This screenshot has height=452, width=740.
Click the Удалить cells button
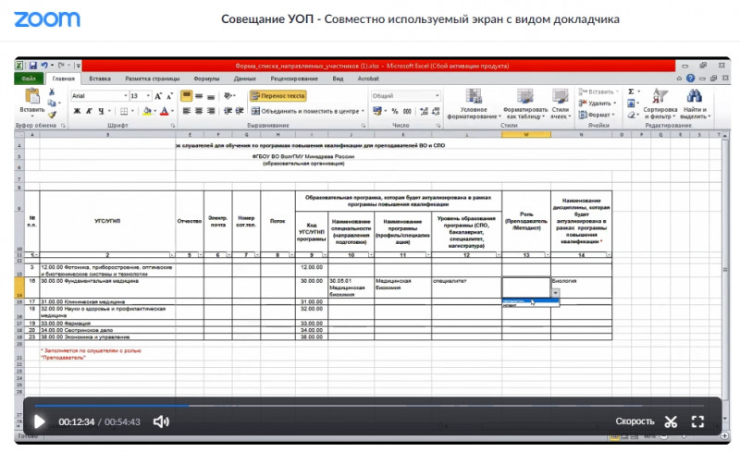(598, 103)
